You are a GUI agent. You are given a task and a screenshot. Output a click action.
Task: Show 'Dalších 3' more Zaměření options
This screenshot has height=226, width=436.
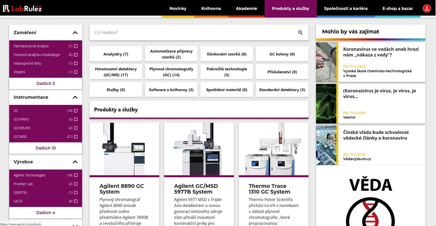click(46, 83)
